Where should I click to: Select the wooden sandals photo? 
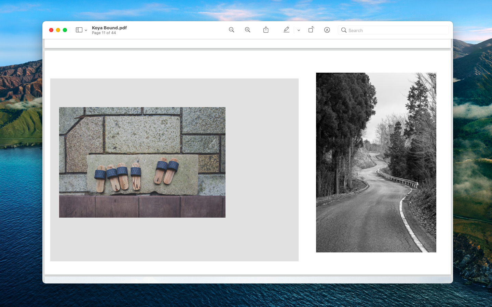coord(142,162)
